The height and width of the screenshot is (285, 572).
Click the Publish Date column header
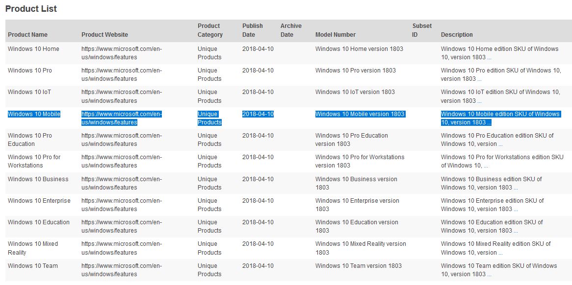pos(253,30)
